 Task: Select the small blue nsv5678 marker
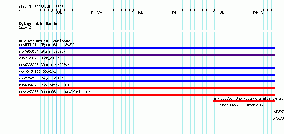(271, 122)
